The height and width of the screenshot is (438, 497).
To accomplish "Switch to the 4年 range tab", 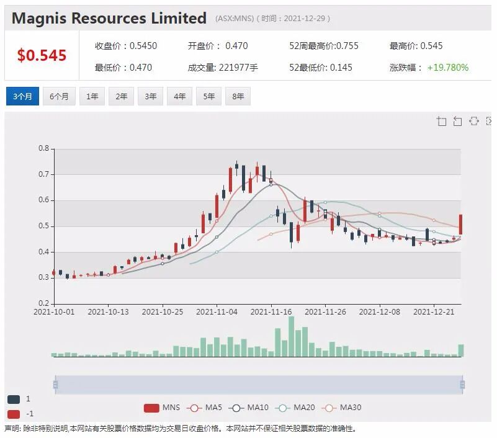I will (179, 96).
